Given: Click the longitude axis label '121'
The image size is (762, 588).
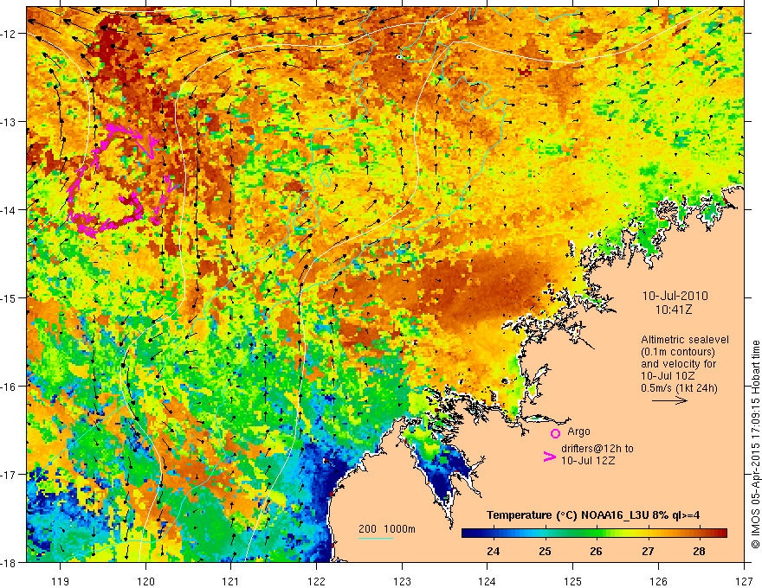Looking at the screenshot, I should click(231, 581).
